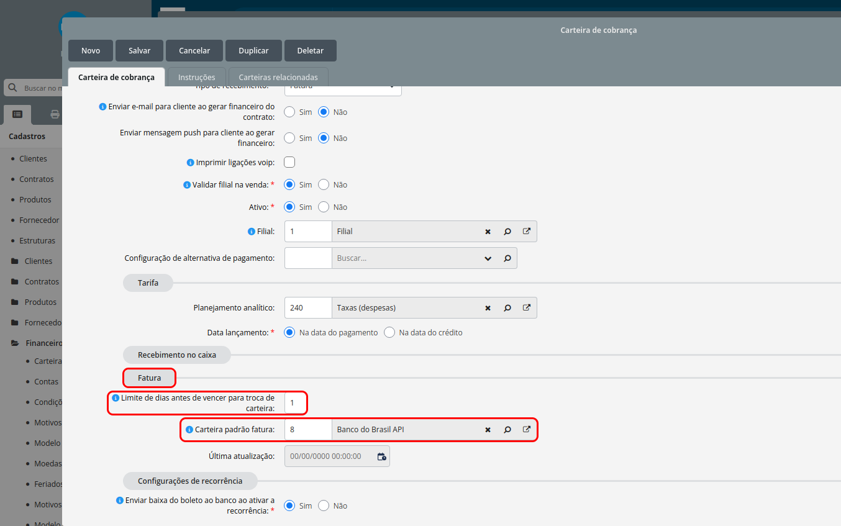The width and height of the screenshot is (841, 526).
Task: Click the Carteira padrão fatura code field
Action: [x=308, y=430]
